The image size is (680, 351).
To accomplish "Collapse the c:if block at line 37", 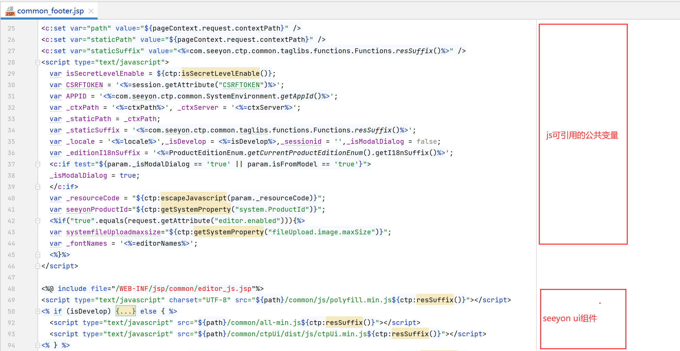I will 38,164.
